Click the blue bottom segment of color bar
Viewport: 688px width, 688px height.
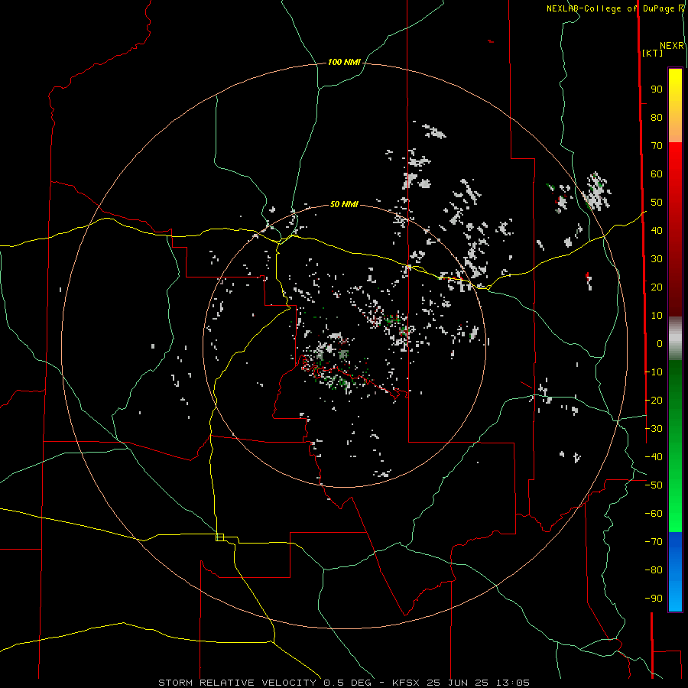click(x=675, y=572)
